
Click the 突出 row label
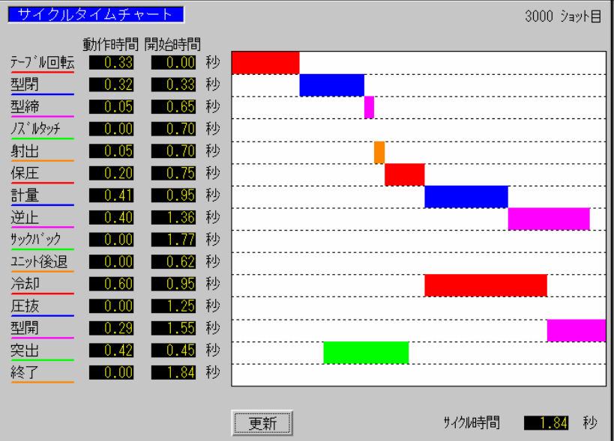(25, 350)
